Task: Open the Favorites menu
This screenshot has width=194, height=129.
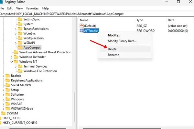Action: (32, 8)
